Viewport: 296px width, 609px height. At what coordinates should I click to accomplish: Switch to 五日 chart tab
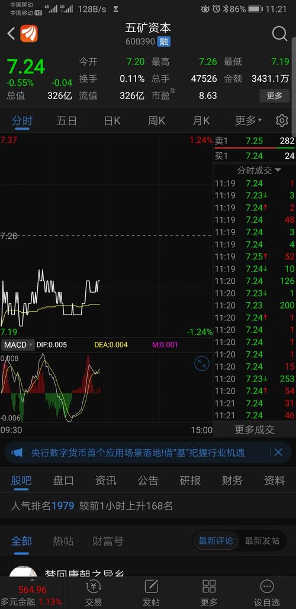coord(67,121)
